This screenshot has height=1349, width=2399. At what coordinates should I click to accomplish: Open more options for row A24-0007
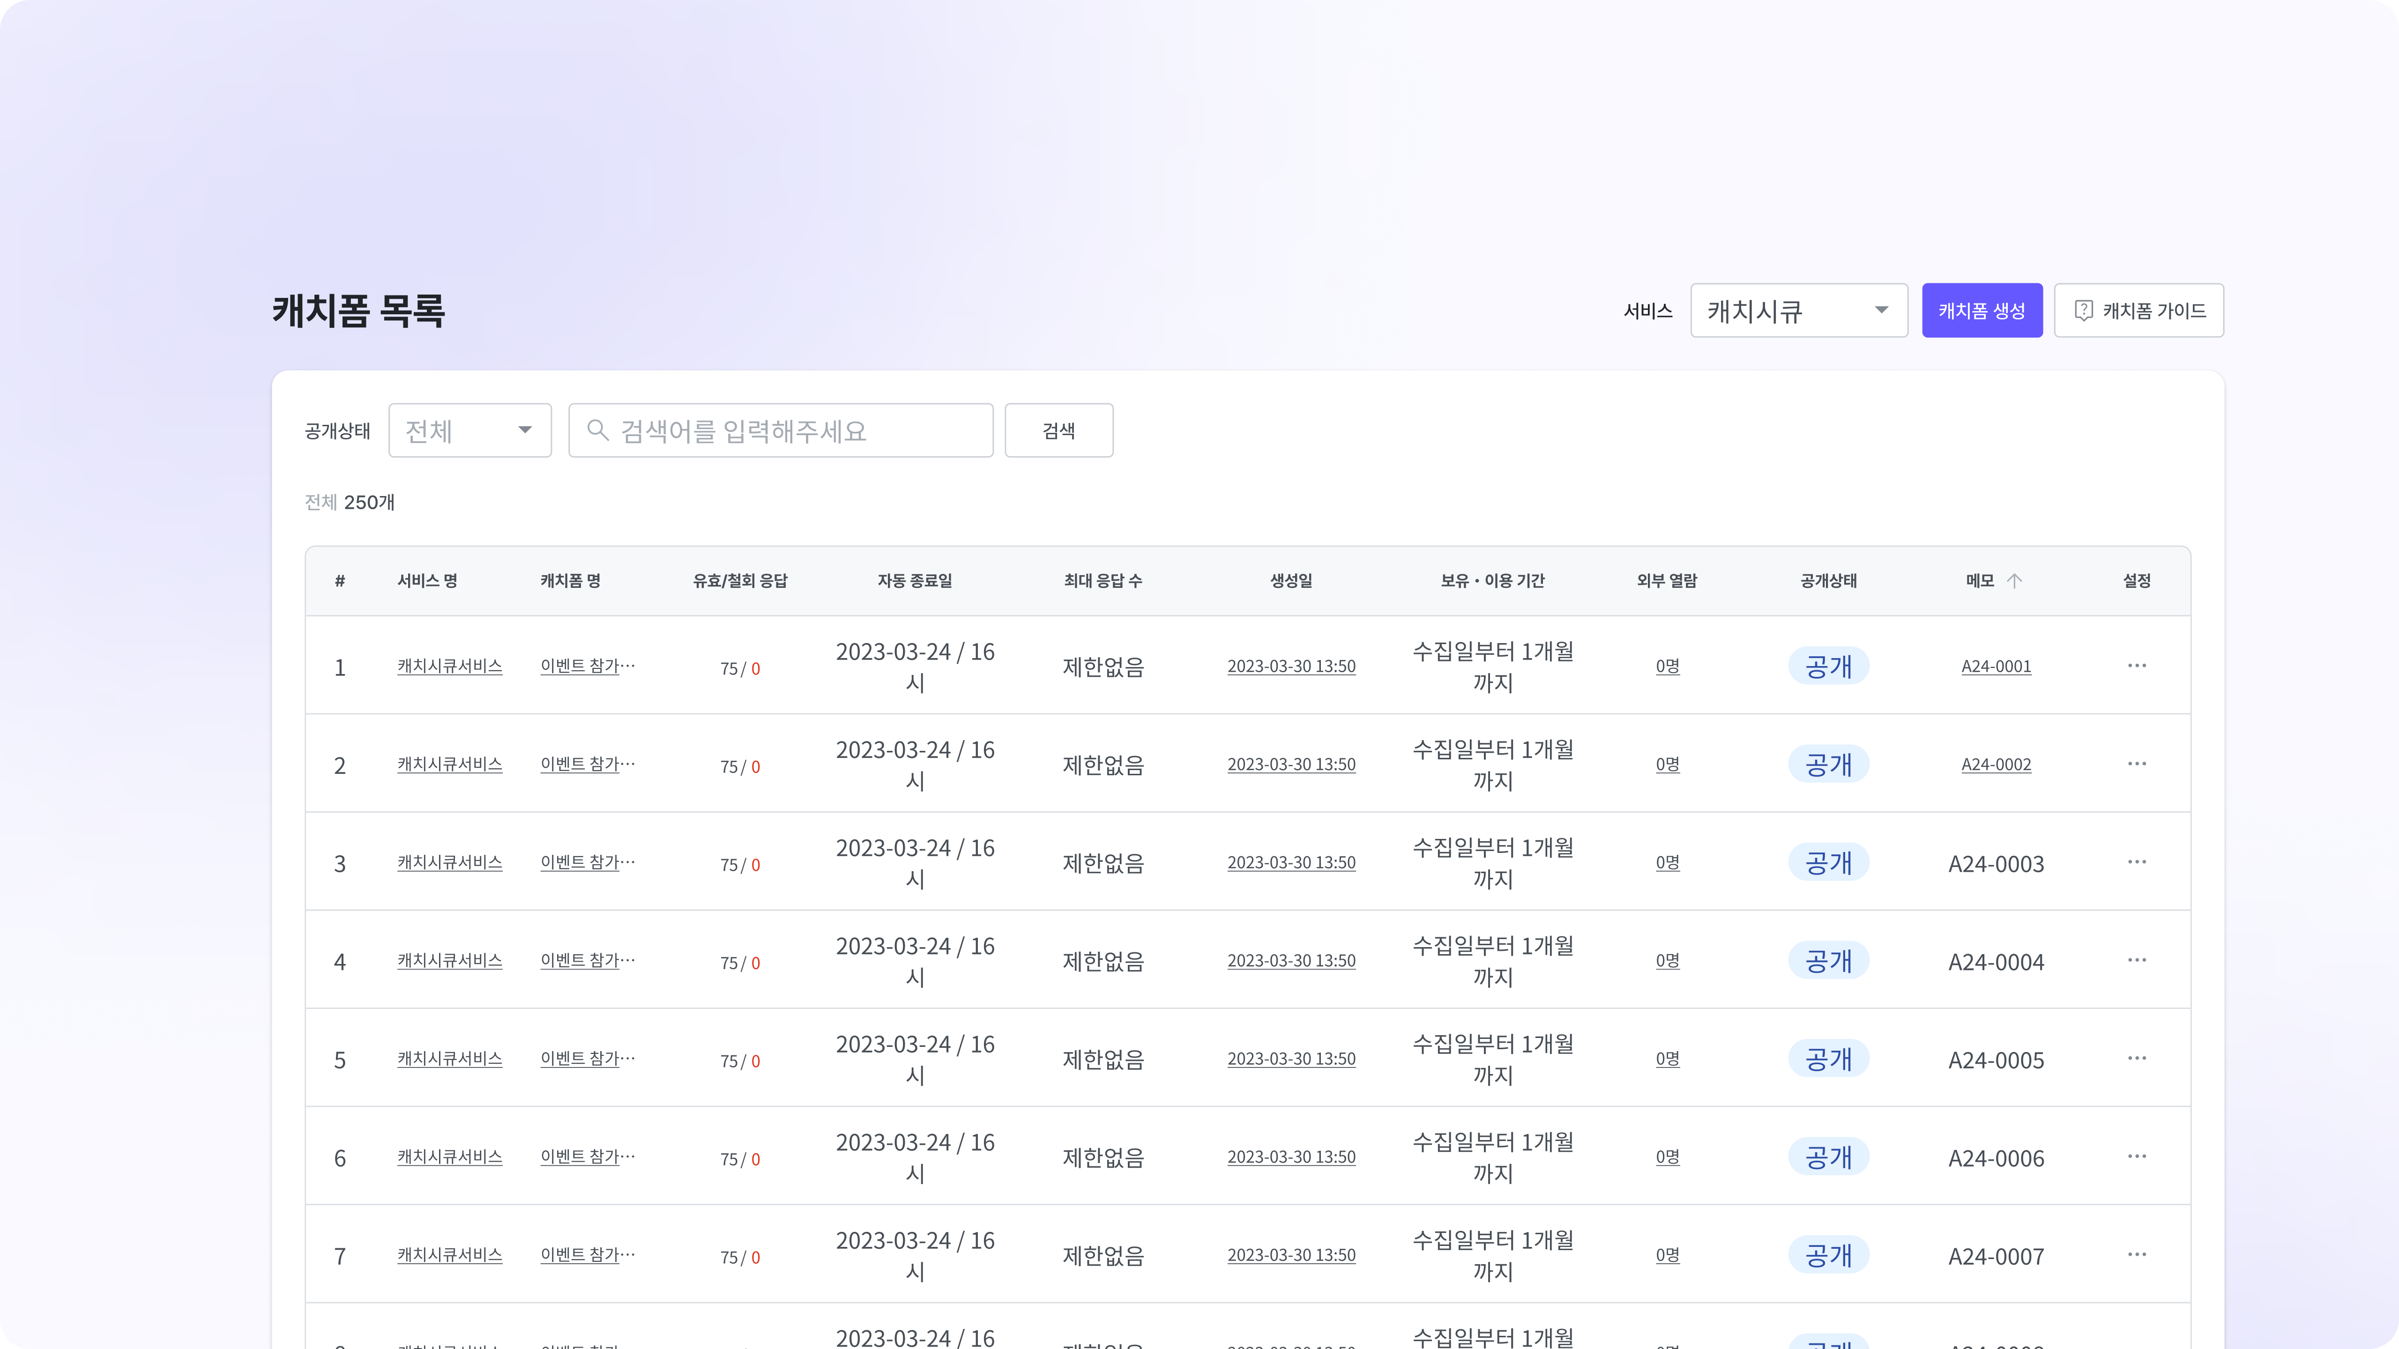tap(2137, 1254)
